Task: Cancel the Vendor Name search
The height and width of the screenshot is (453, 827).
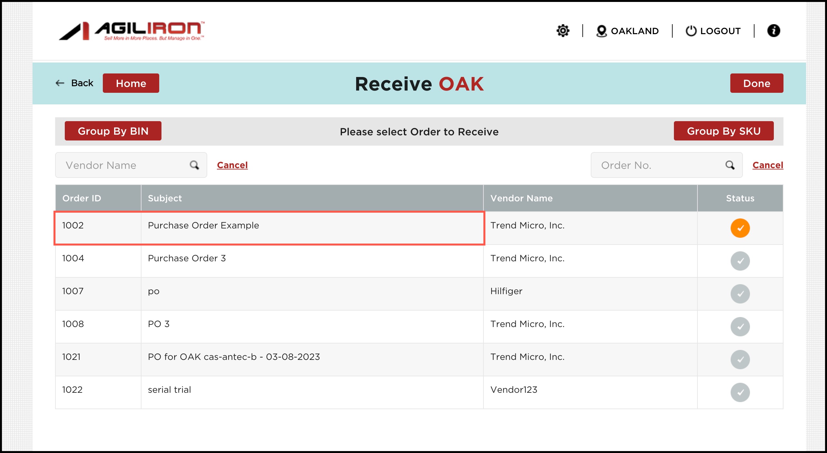Action: [x=232, y=165]
